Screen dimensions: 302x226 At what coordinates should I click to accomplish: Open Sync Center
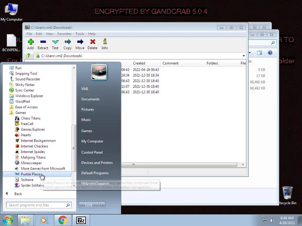coord(37,90)
